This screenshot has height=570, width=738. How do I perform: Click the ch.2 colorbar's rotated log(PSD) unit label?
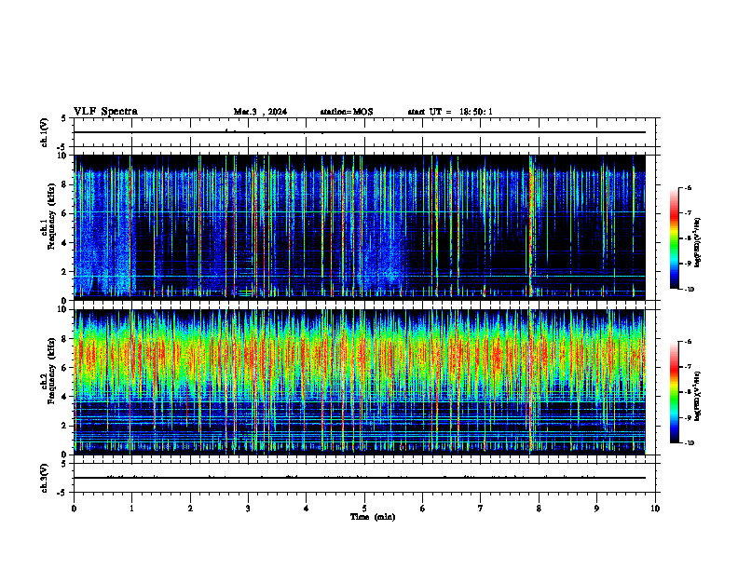tap(698, 396)
